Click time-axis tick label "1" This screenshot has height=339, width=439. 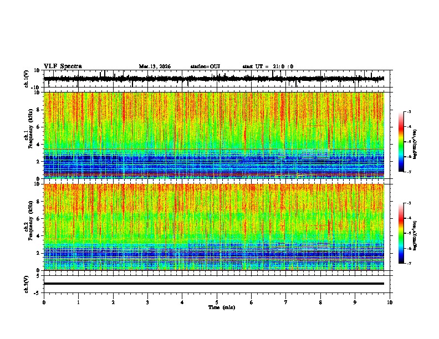click(x=78, y=302)
